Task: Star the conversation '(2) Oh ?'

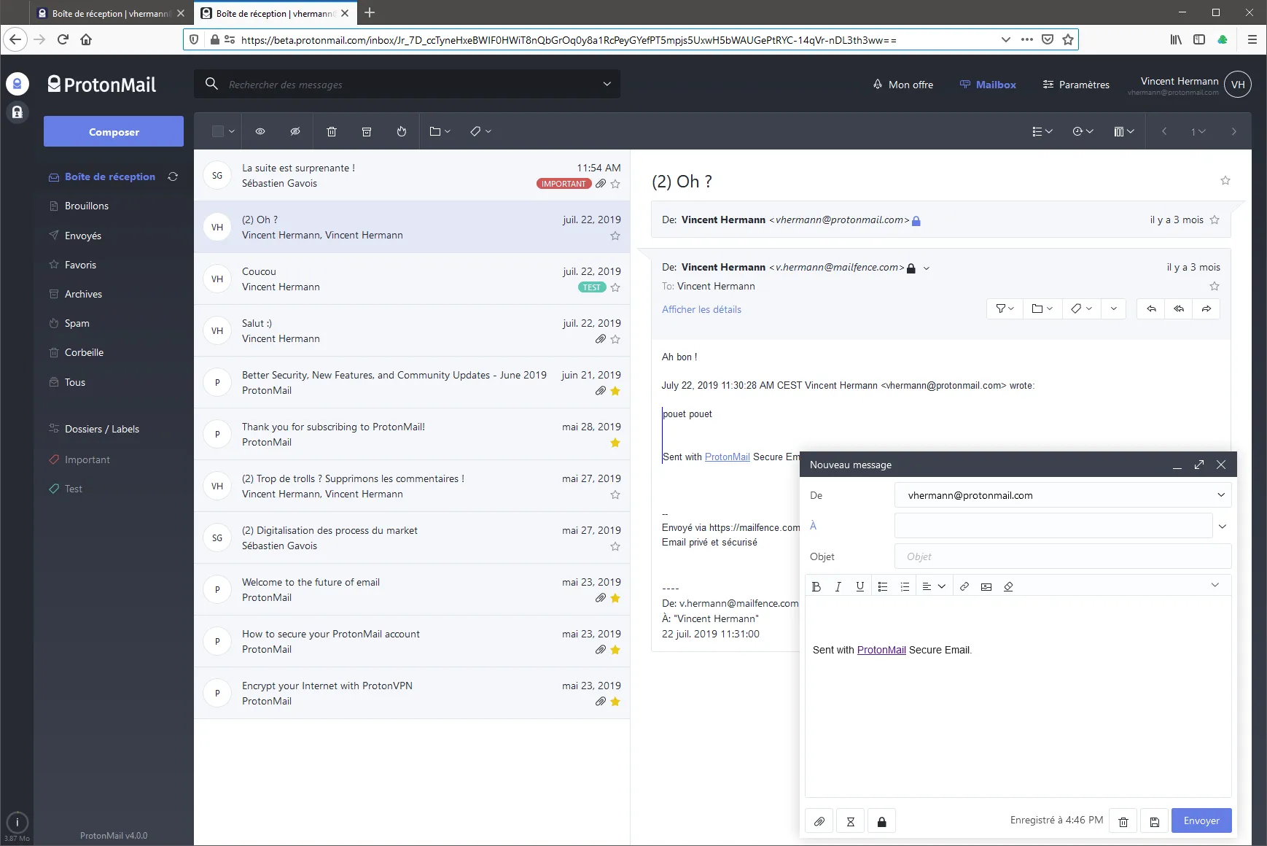Action: coord(615,235)
